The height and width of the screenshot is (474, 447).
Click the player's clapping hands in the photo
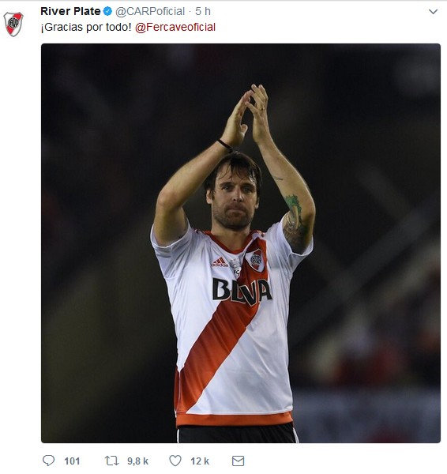tap(246, 115)
